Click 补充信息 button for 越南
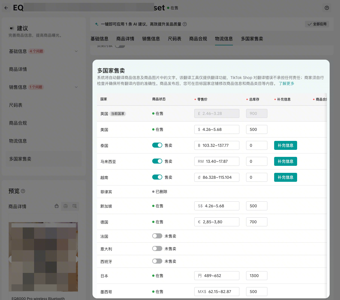This screenshot has height=300, width=340. (x=285, y=177)
